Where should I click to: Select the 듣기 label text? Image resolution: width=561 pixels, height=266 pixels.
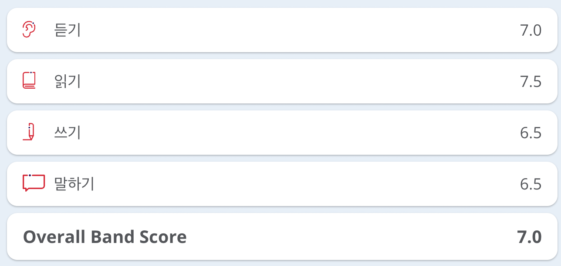pos(68,30)
